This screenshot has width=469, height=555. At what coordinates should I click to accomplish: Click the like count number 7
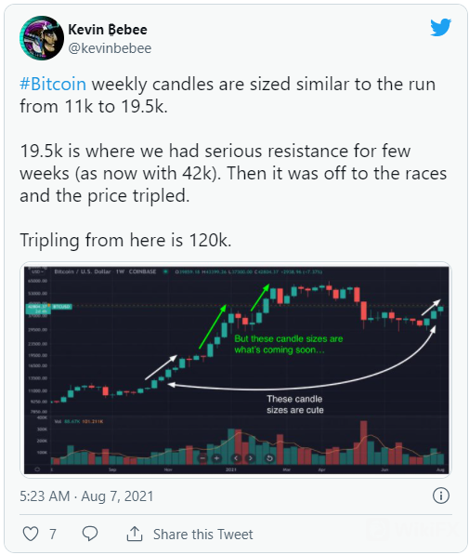click(53, 535)
